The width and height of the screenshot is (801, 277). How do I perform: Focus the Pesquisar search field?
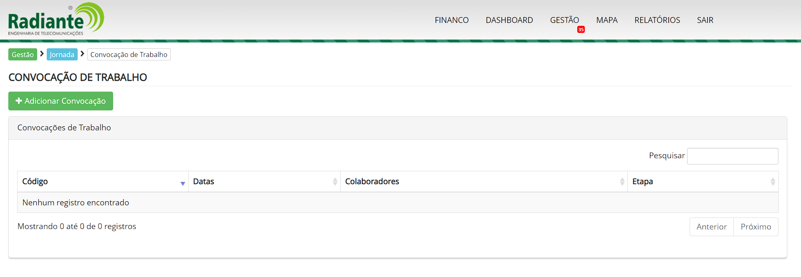coord(732,156)
